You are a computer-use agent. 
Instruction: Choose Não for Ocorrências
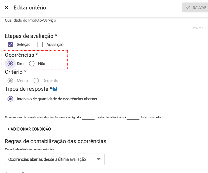point(32,64)
